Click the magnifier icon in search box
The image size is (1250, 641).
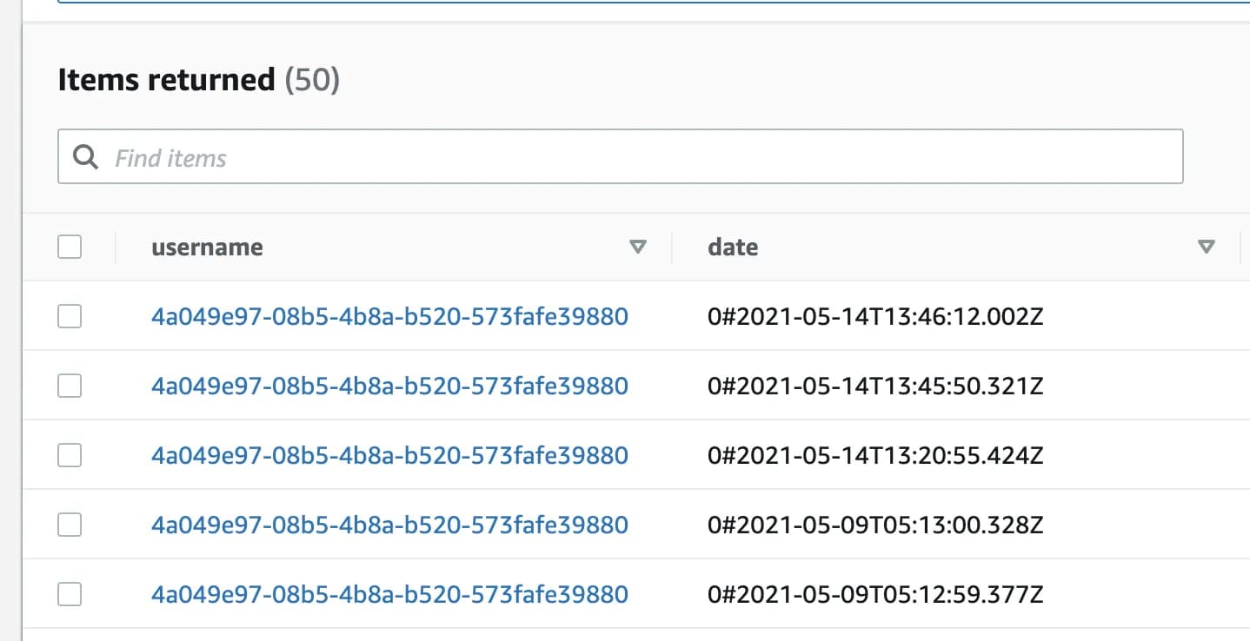click(x=85, y=157)
